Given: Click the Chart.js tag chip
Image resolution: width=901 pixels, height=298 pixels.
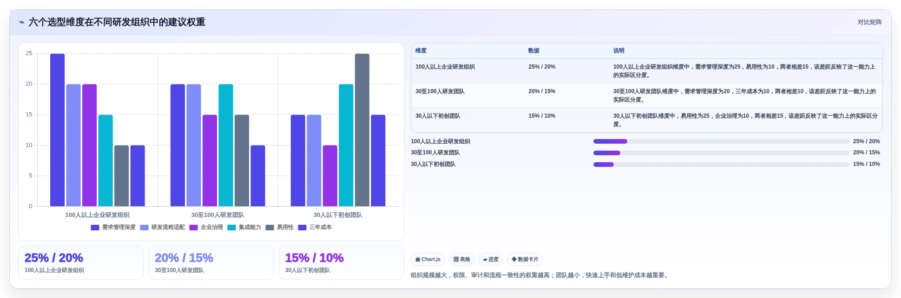Looking at the screenshot, I should pyautogui.click(x=428, y=260).
